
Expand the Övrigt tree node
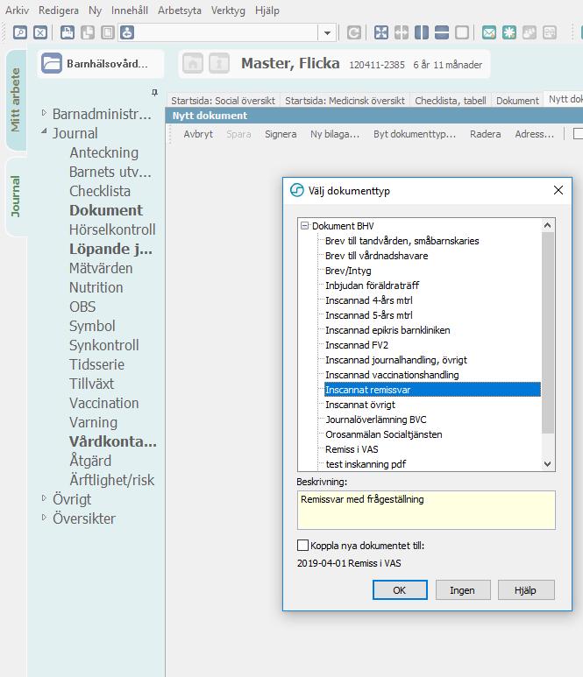pos(44,497)
